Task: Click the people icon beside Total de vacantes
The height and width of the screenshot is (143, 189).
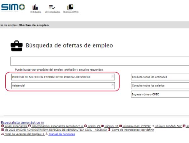Action: [2, 134]
